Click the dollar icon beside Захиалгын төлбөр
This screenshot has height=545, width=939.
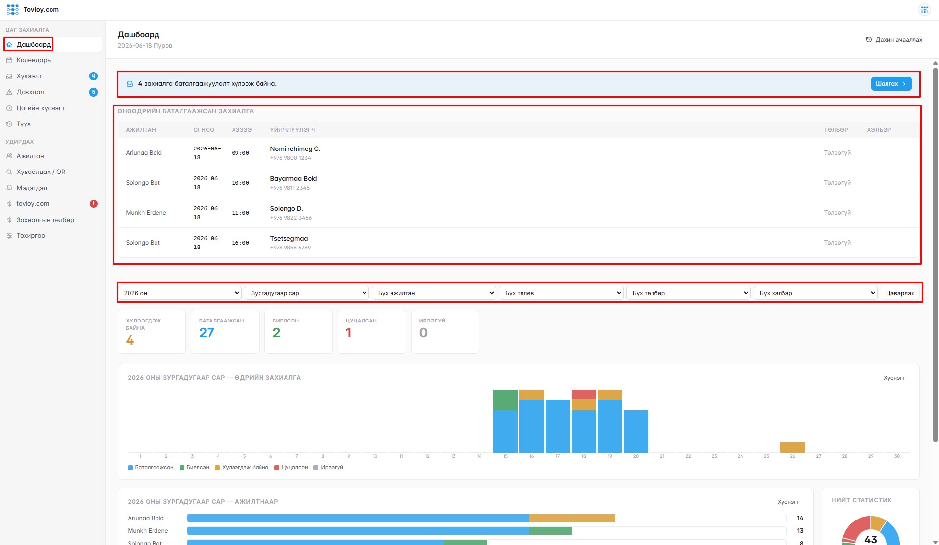coord(9,220)
